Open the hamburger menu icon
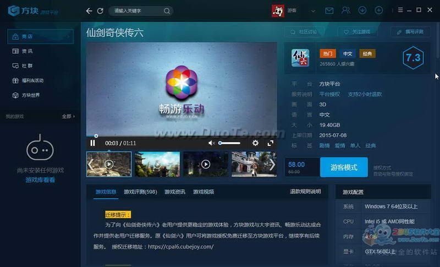The image size is (440, 267). tap(400, 10)
